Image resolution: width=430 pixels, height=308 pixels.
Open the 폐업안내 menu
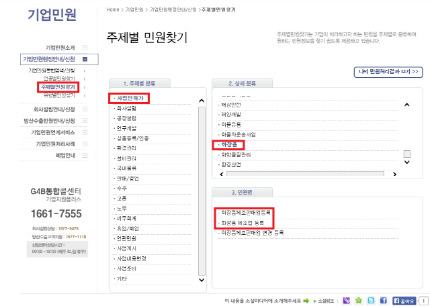click(x=65, y=156)
